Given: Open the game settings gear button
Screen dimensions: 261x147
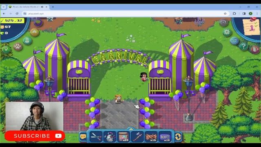Looking at the screenshot, I should point(227,32).
